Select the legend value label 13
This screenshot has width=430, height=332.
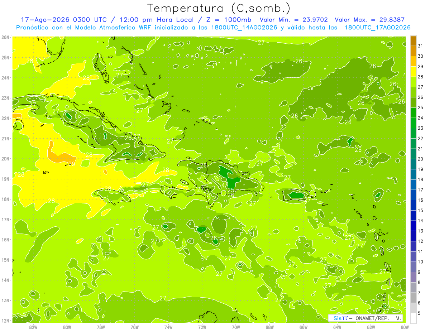coord(421,231)
